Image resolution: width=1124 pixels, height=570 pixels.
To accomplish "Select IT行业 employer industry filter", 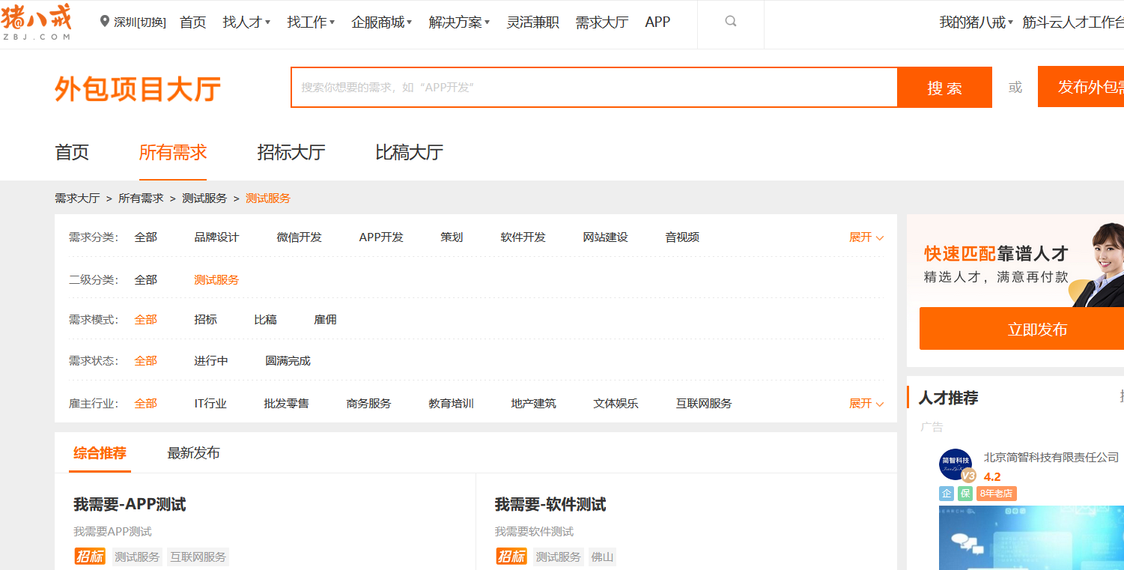I will tap(210, 403).
